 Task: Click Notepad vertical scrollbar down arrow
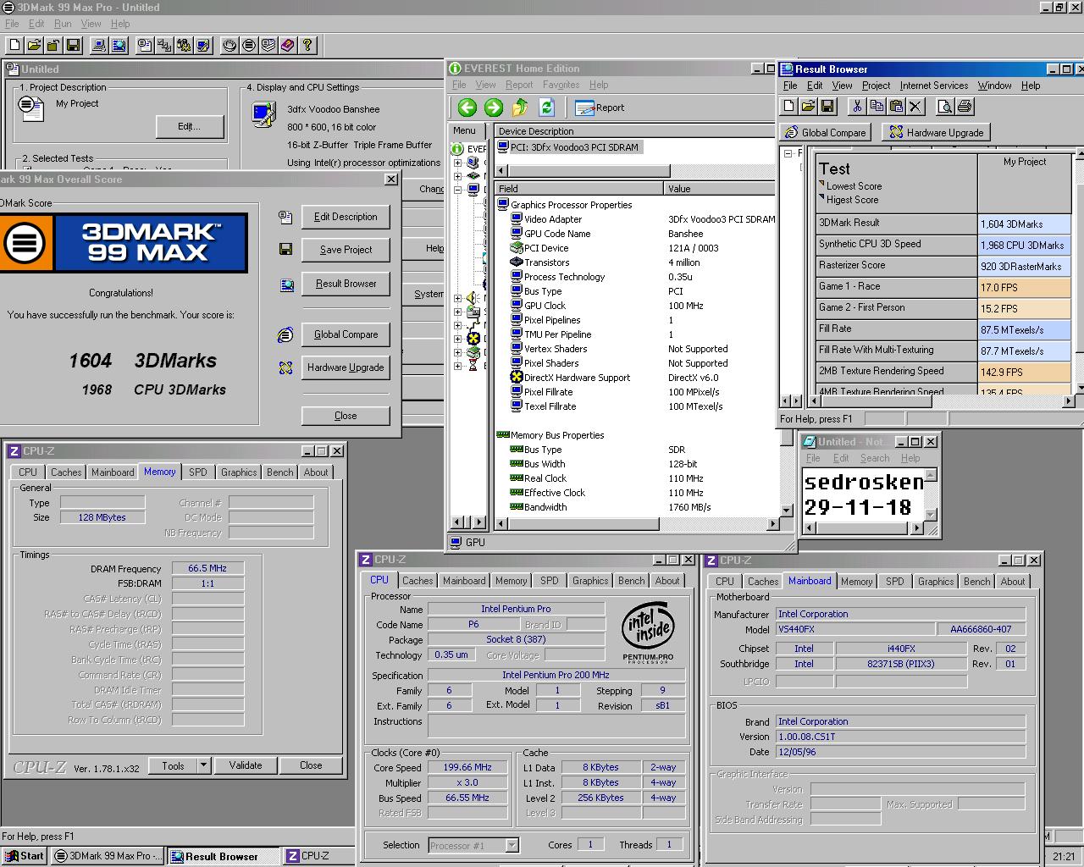pos(931,515)
